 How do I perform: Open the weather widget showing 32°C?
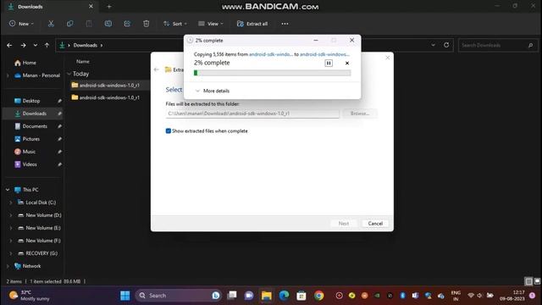point(30,296)
